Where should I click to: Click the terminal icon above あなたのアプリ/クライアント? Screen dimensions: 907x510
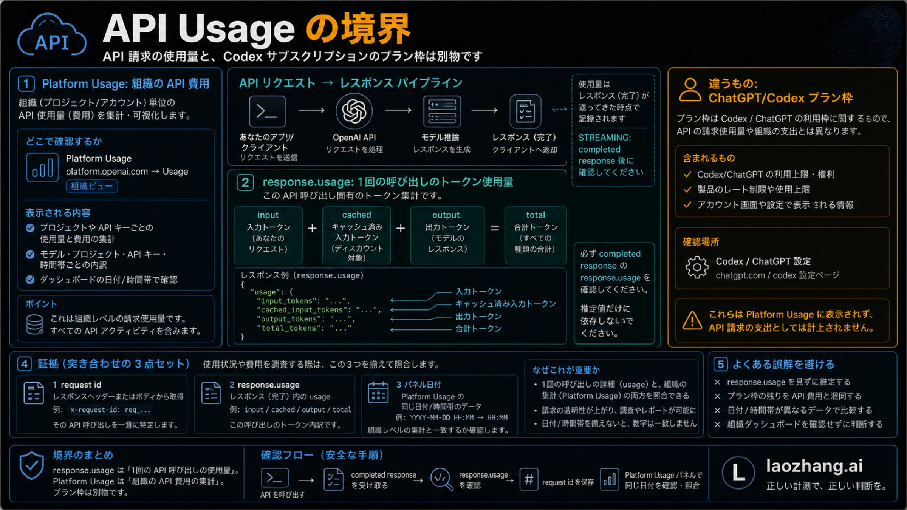(267, 111)
